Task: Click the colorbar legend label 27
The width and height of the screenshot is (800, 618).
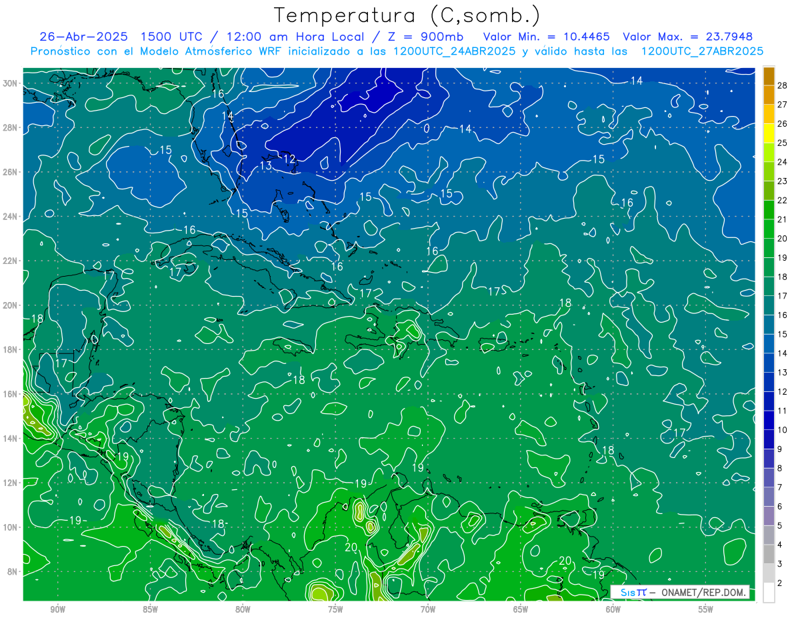Action: [x=783, y=105]
